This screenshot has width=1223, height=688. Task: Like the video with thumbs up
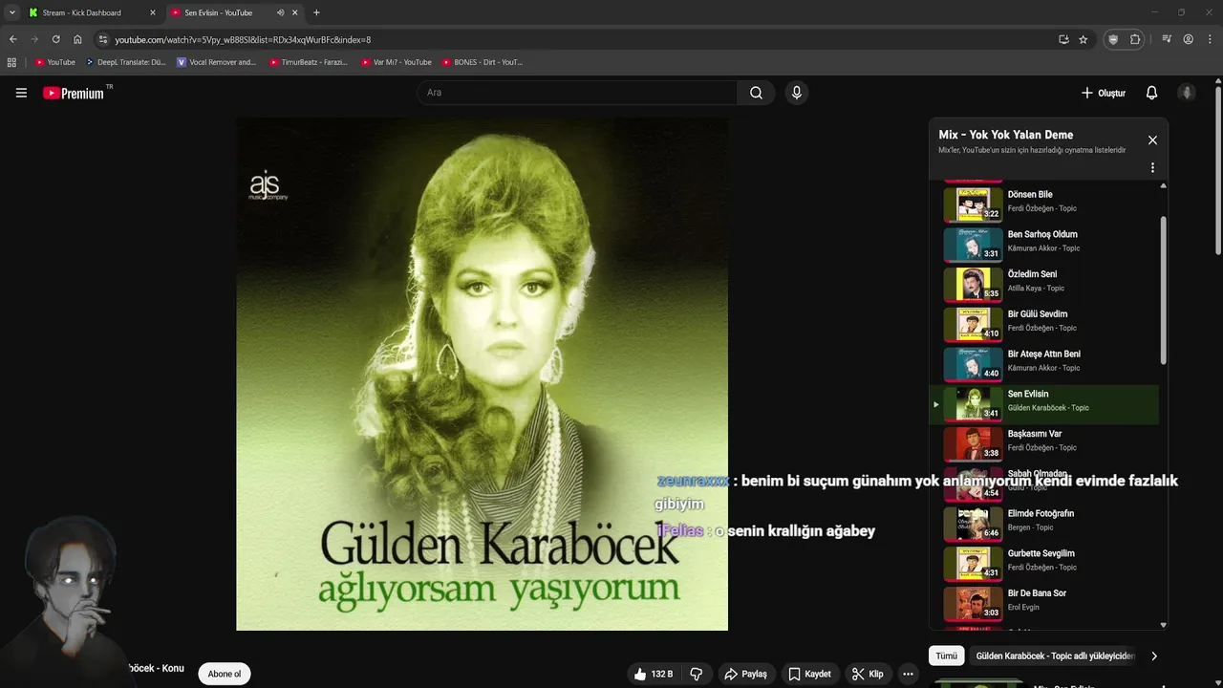pyautogui.click(x=653, y=674)
